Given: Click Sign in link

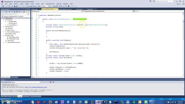Looking at the screenshot, I should click(178, 4).
